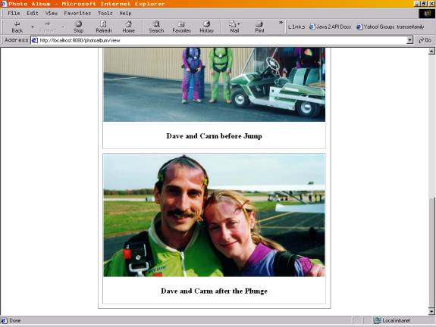436x327 pixels.
Task: Open the Favorites menu
Action: tap(77, 13)
